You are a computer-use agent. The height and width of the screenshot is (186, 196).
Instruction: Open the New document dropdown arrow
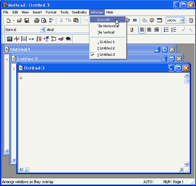13,20
